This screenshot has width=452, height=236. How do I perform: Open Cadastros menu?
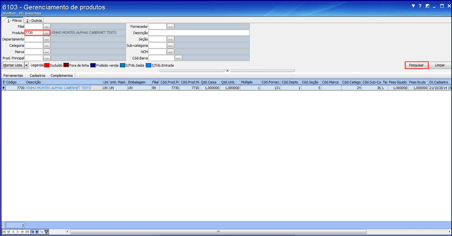pyautogui.click(x=38, y=76)
